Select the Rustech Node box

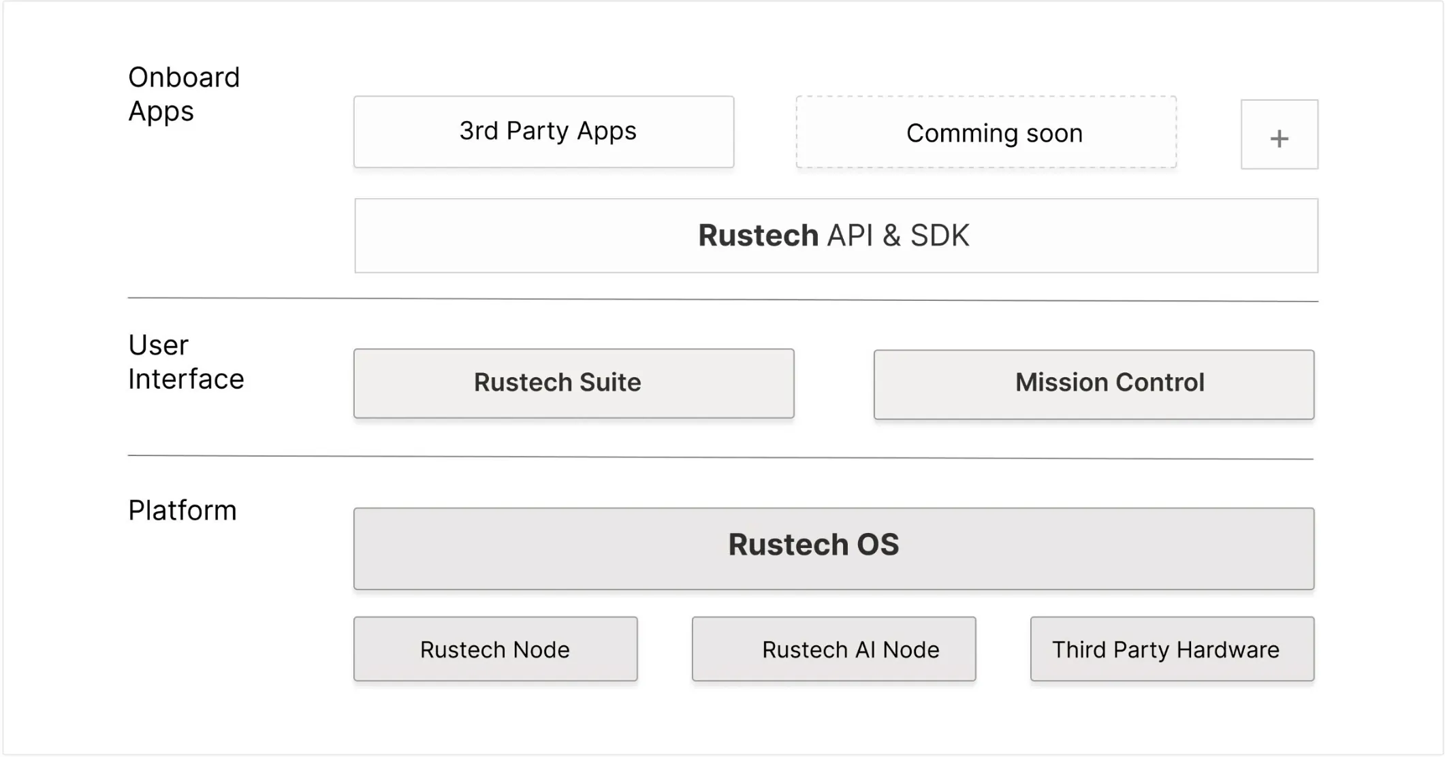coord(495,649)
